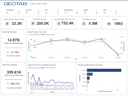Click the red down arrow beside -21.78K
The height and width of the screenshot is (96, 128).
8,52
